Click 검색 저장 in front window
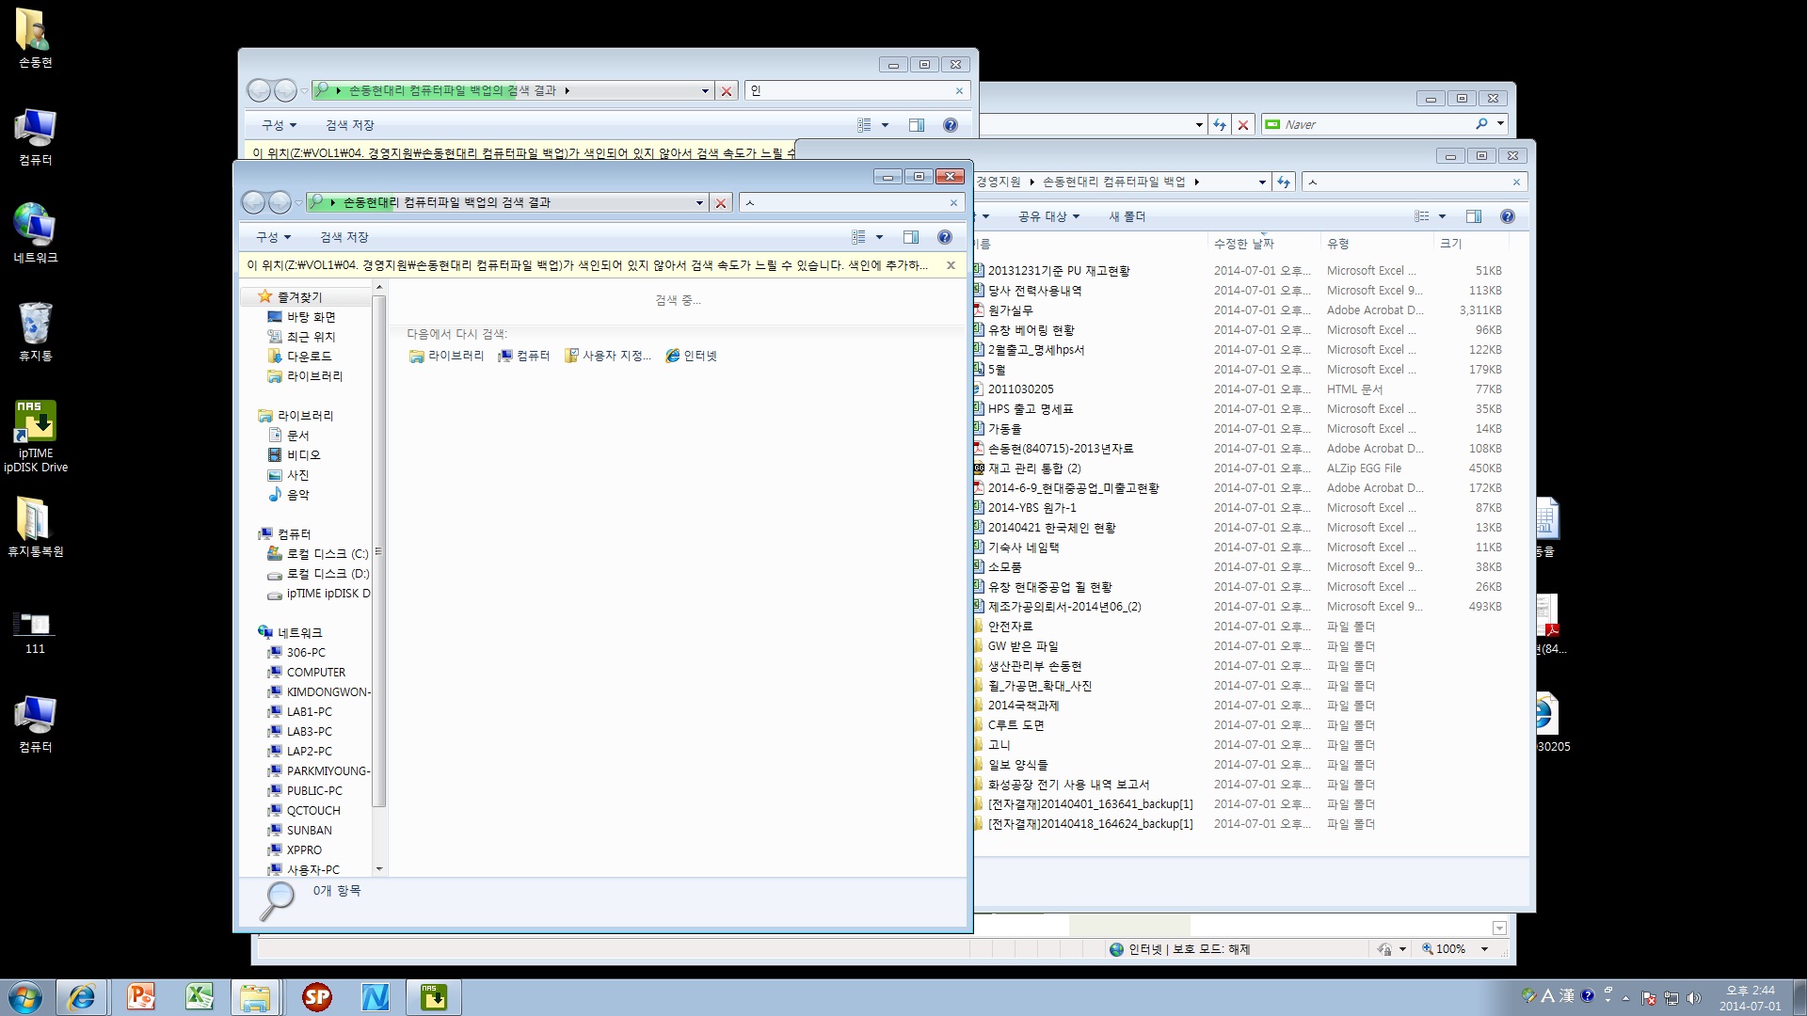 coord(344,237)
